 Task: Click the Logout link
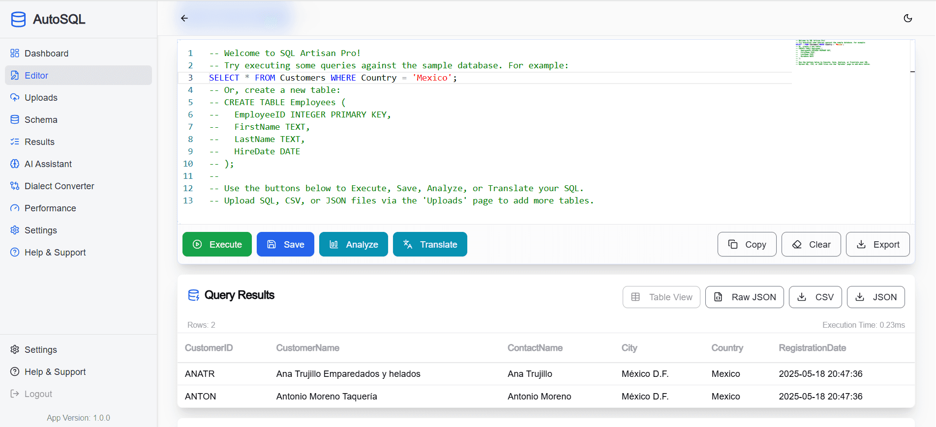coord(78,394)
